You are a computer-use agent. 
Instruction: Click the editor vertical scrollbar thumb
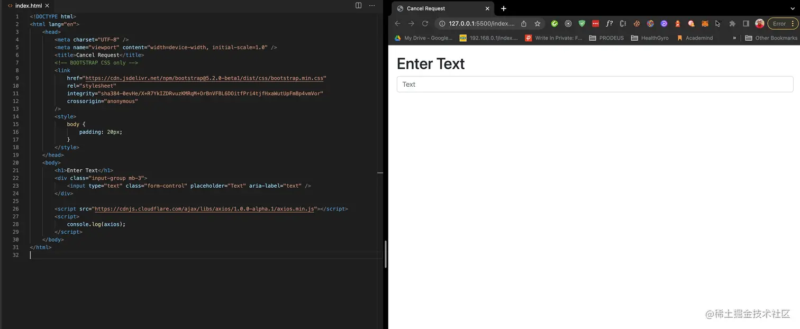click(386, 254)
